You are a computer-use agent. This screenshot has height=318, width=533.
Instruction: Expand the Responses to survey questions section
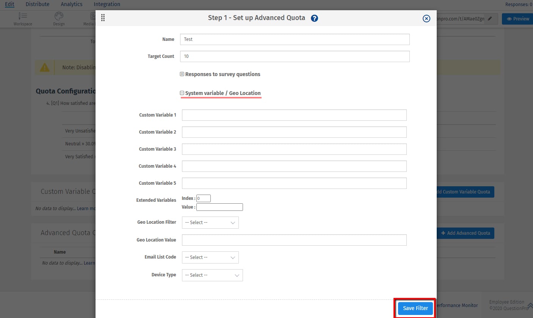182,74
